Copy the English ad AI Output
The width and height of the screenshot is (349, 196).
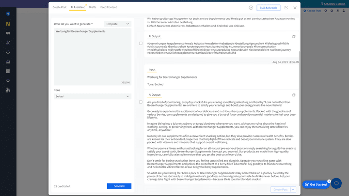294,95
